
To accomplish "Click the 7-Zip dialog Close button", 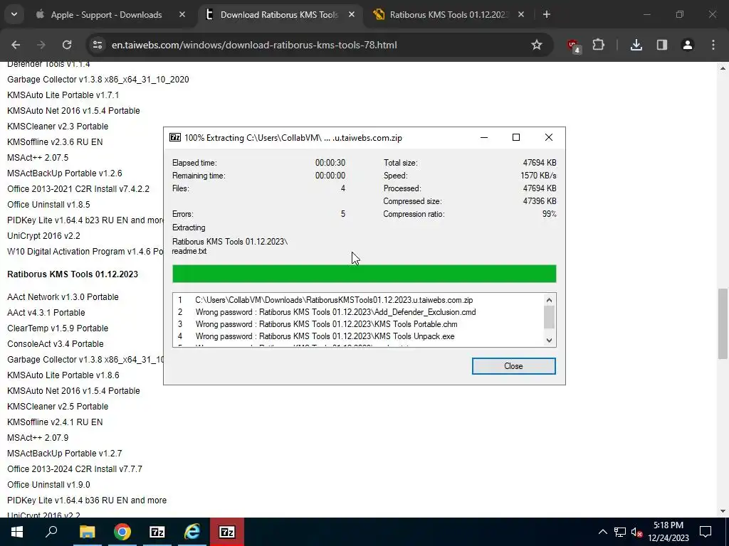I will click(x=514, y=366).
